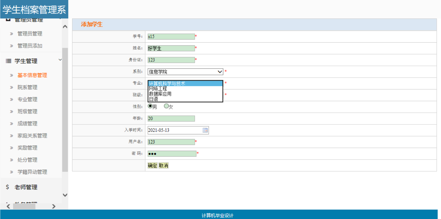Screen dimensions: 441x219
Task: Click the 年龄 field containing 20
Action: [x=171, y=118]
